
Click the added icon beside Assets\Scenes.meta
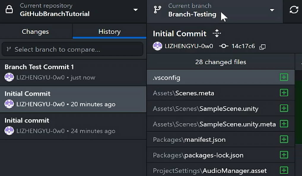pyautogui.click(x=284, y=92)
